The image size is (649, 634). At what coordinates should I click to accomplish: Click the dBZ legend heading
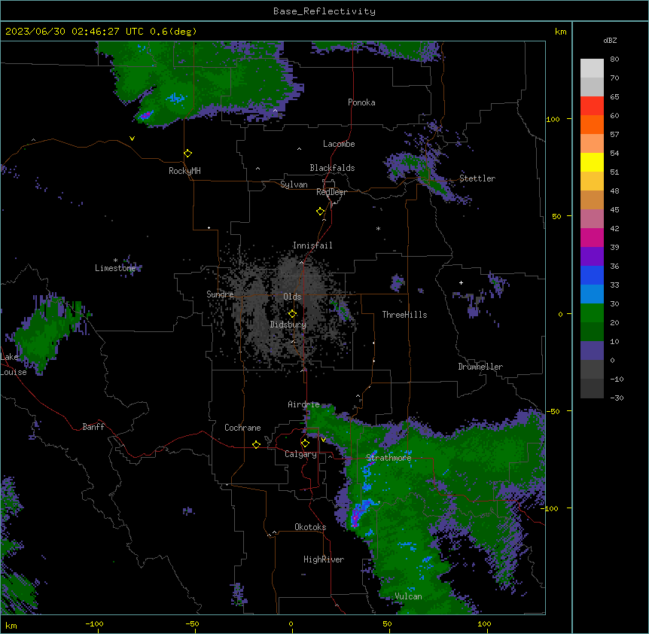[x=610, y=41]
